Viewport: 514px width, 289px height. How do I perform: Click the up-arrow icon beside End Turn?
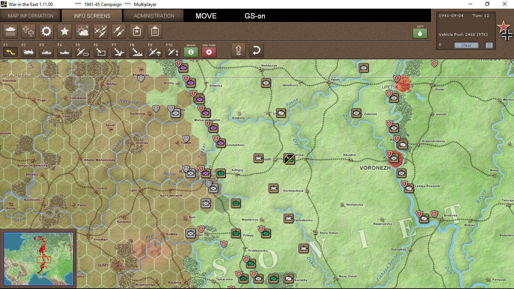coord(238,50)
